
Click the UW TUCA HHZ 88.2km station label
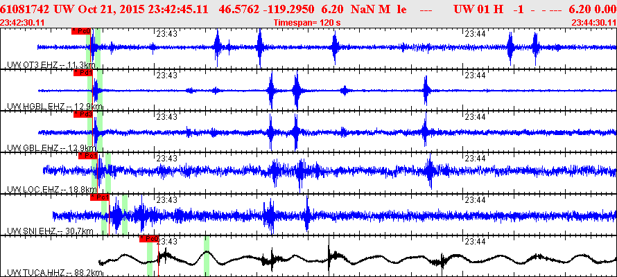pos(55,273)
